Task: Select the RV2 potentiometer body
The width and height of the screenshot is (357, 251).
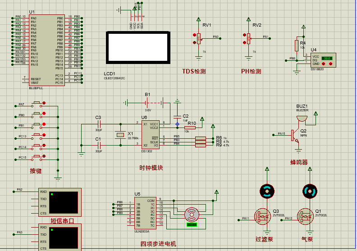Action: tap(249, 39)
